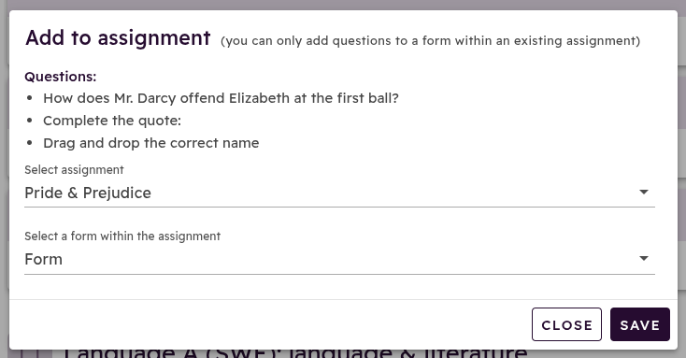Screen dimensions: 686x358
Task: Select the 'Complete the quote:' question item
Action: click(112, 121)
